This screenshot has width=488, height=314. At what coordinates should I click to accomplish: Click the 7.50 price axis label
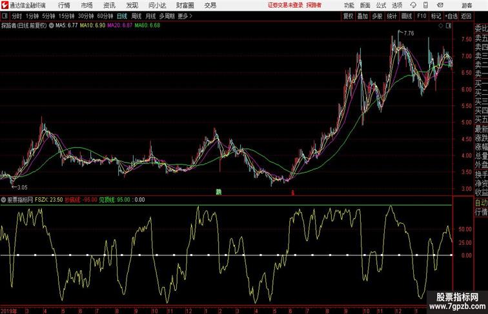pyautogui.click(x=467, y=39)
